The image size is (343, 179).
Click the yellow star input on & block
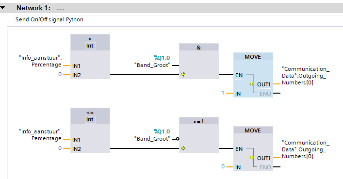point(183,75)
